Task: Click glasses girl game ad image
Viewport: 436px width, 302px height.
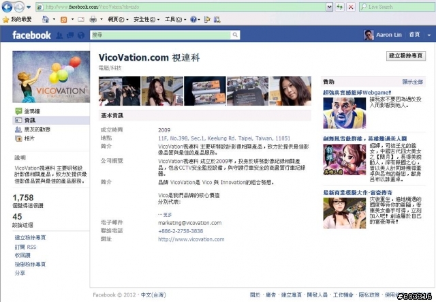Action: pos(344,213)
